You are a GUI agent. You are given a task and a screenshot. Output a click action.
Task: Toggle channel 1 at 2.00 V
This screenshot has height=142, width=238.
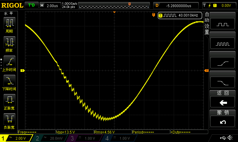(16, 138)
